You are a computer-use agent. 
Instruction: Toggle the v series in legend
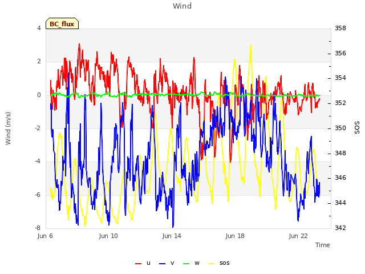click(167, 263)
